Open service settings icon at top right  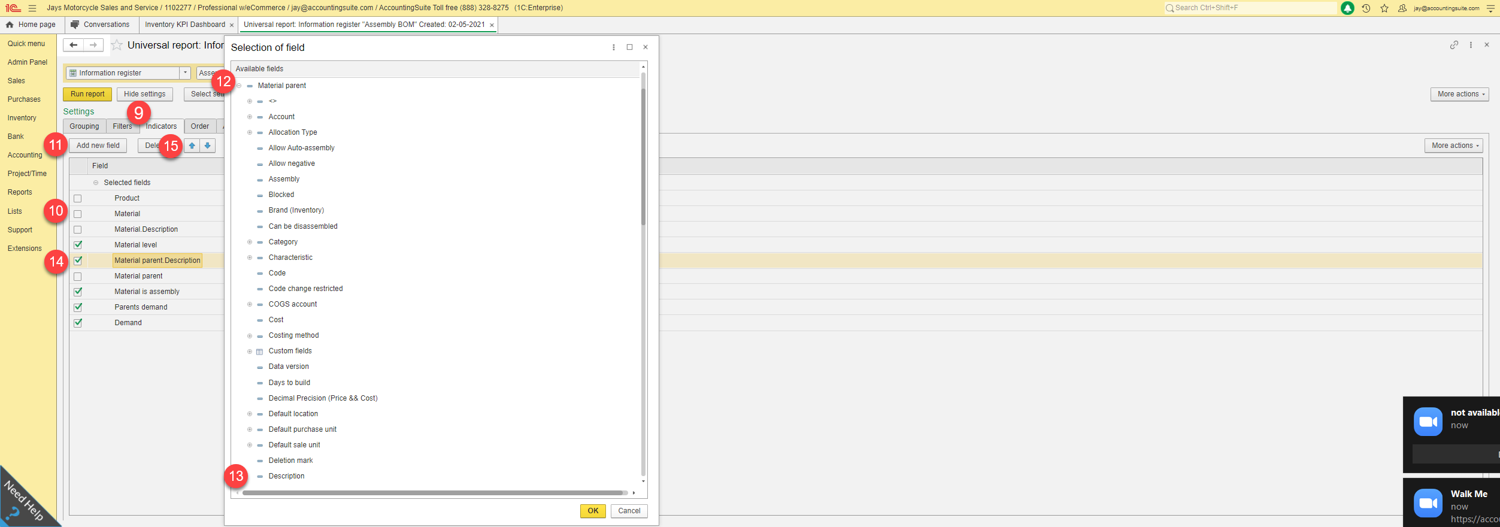pos(1490,8)
